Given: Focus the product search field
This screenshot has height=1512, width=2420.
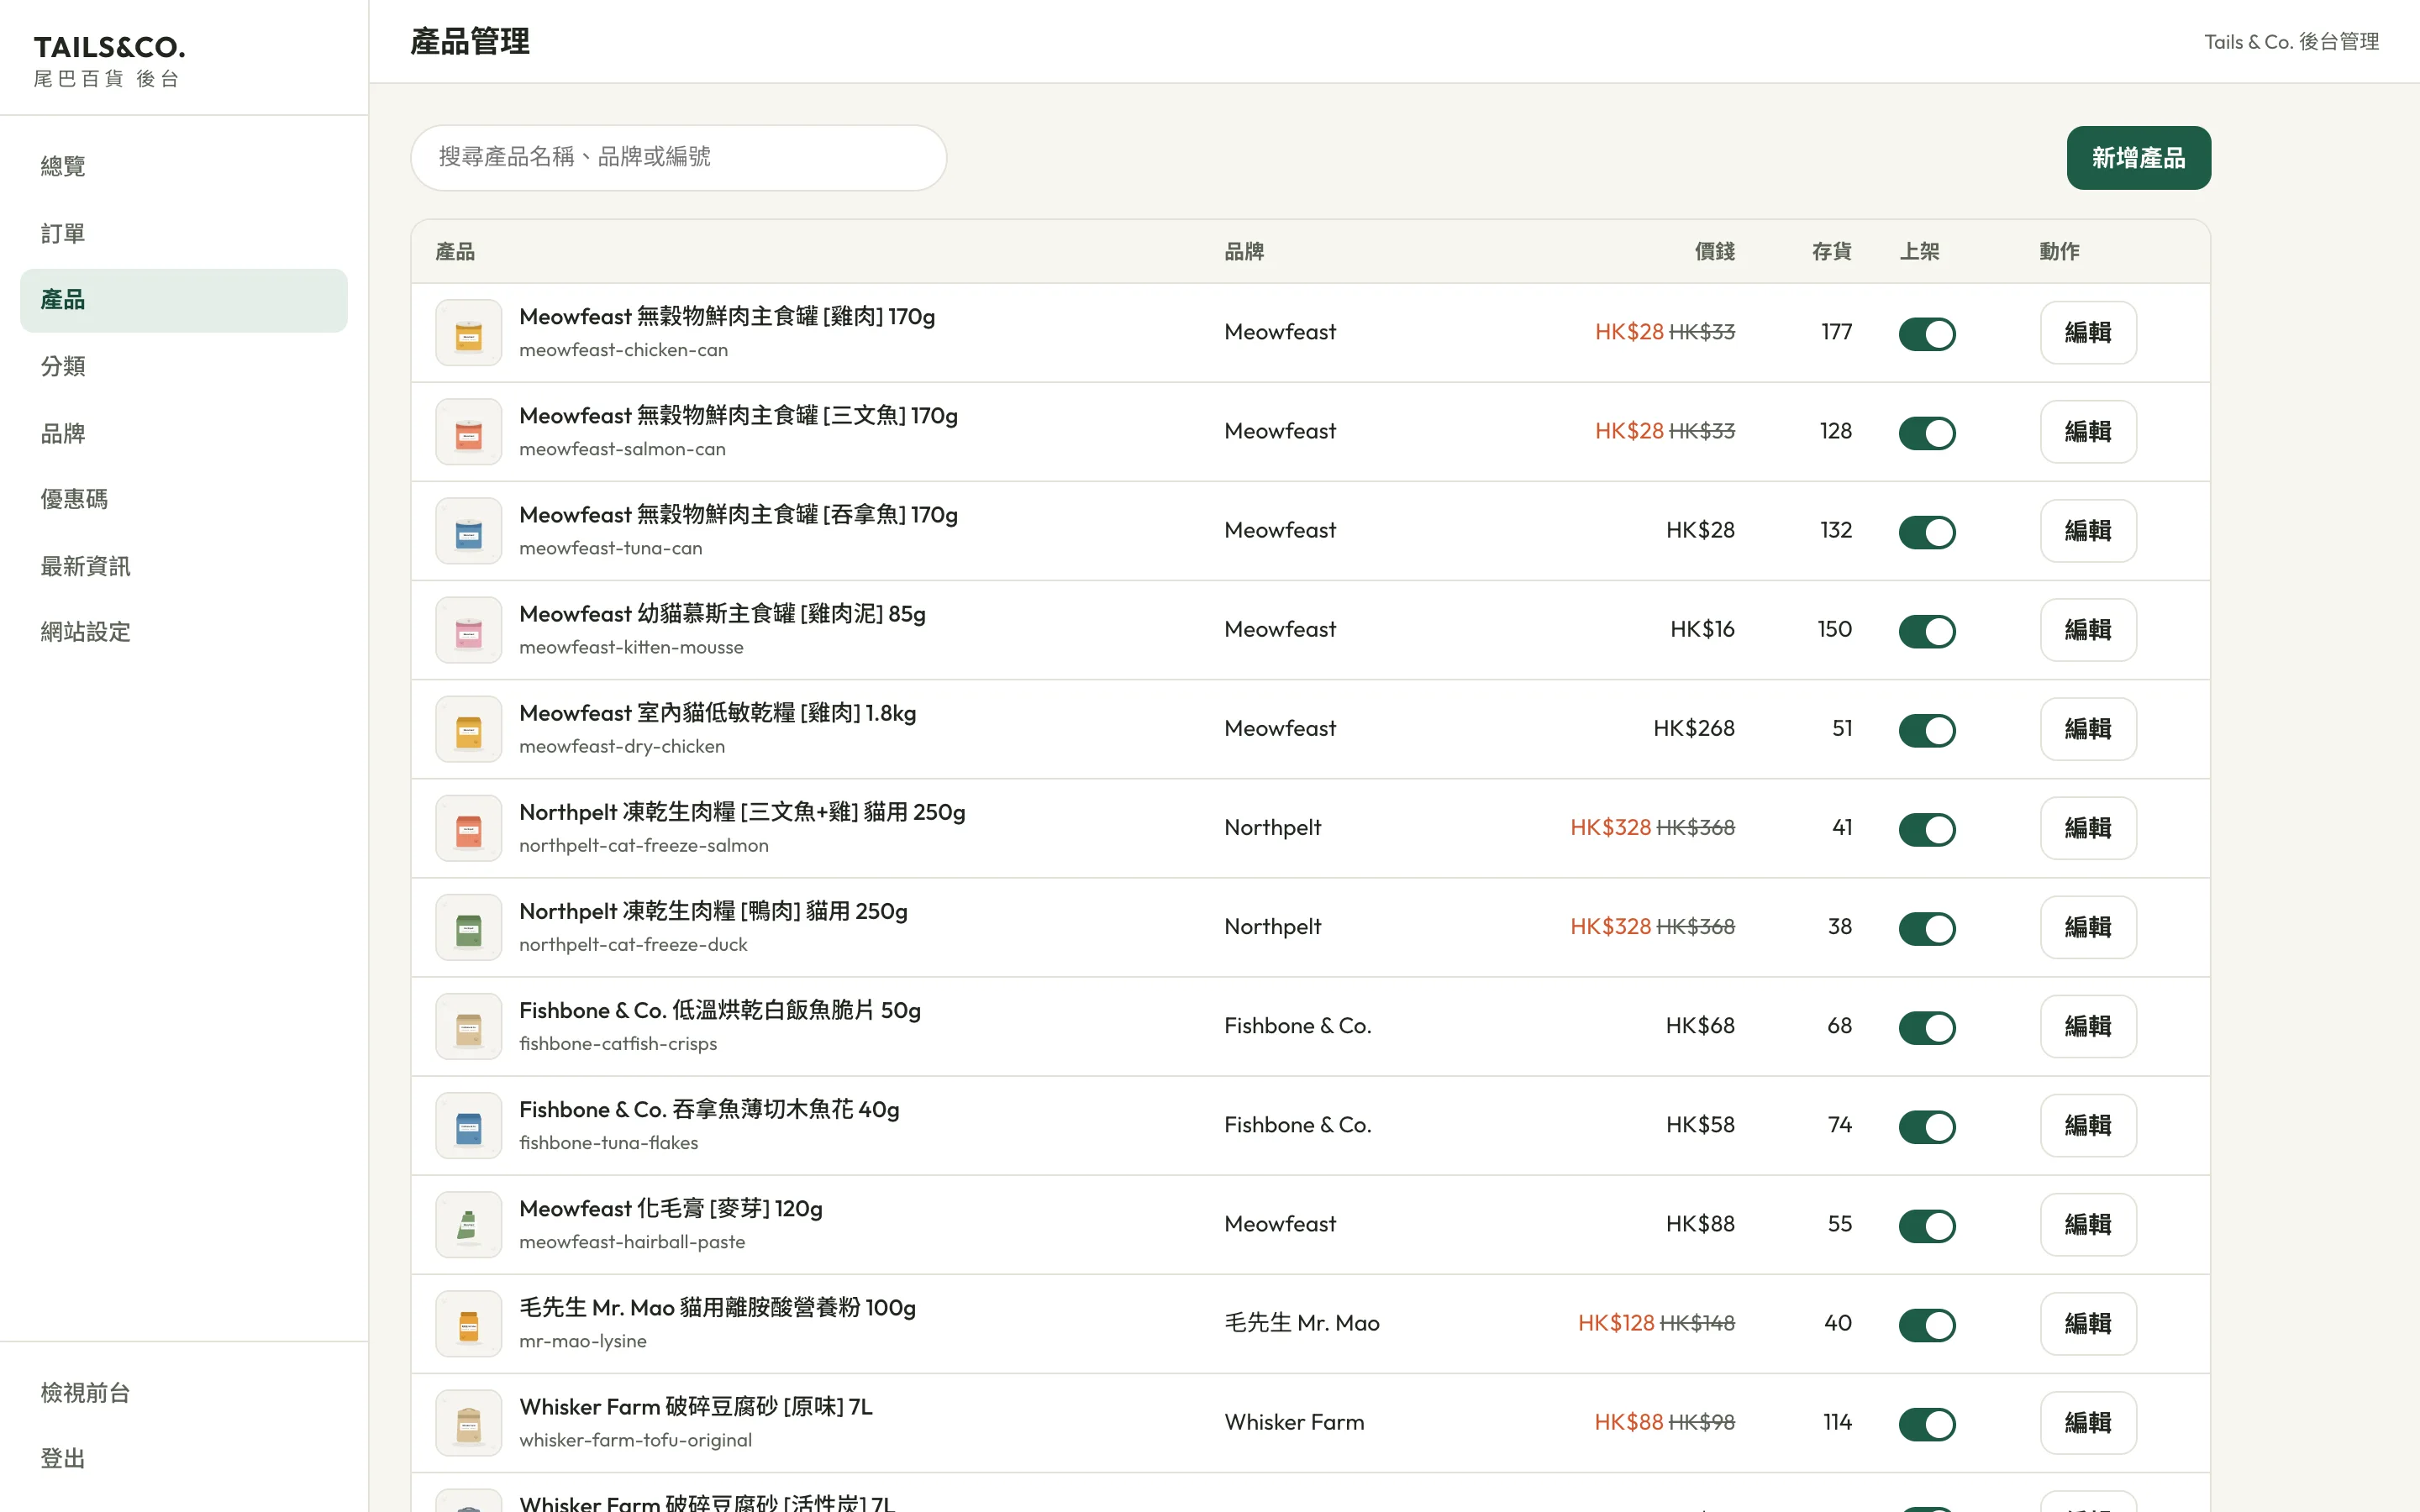Looking at the screenshot, I should 678,157.
